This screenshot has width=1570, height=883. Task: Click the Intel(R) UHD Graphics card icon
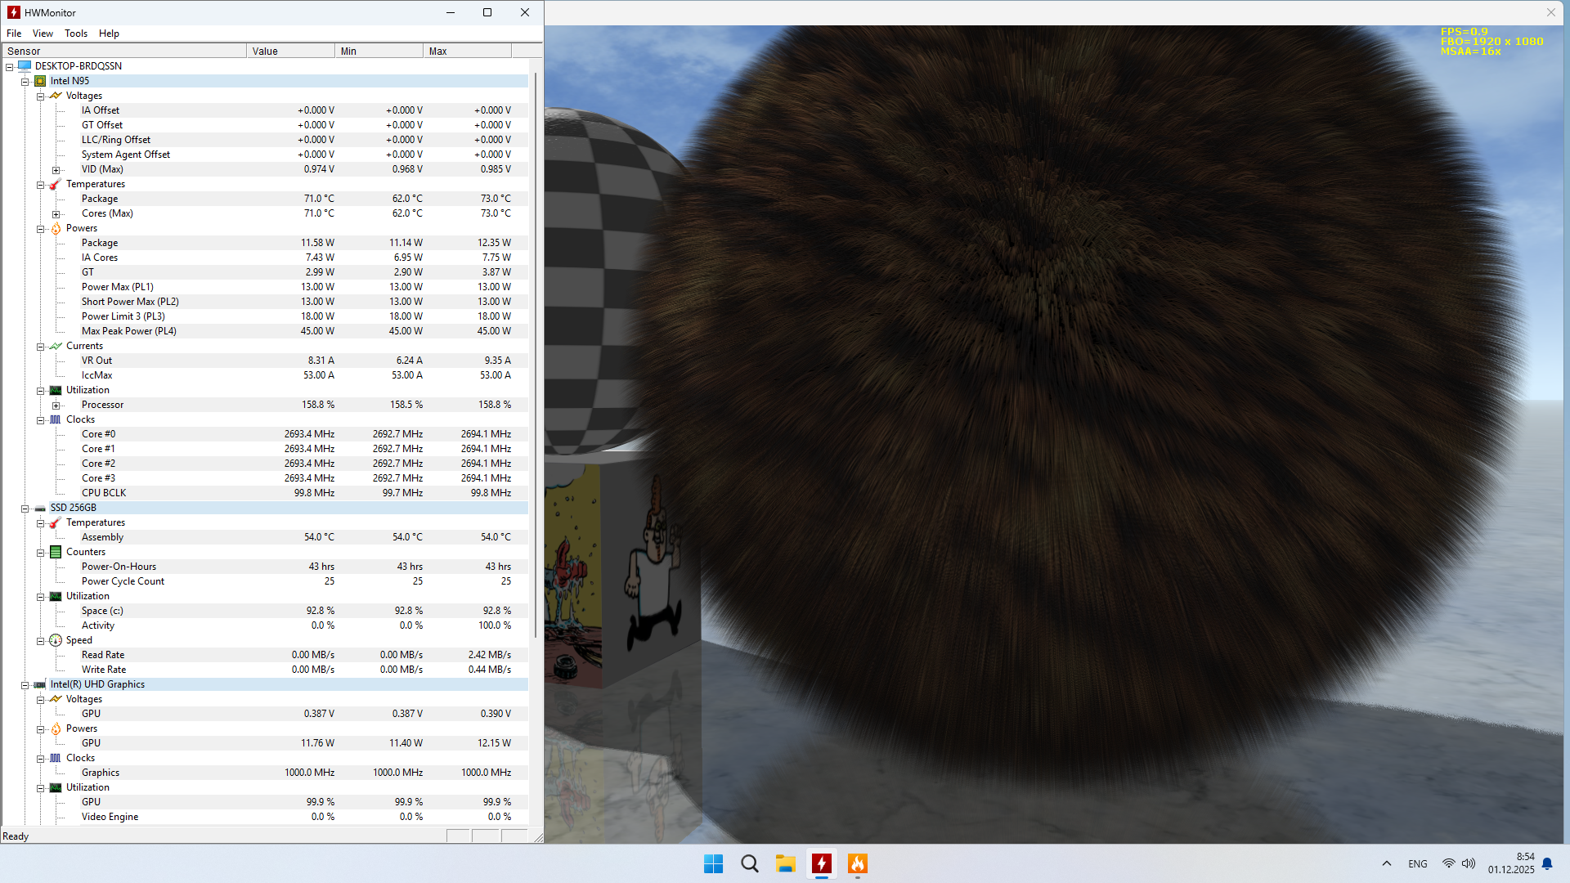click(40, 685)
